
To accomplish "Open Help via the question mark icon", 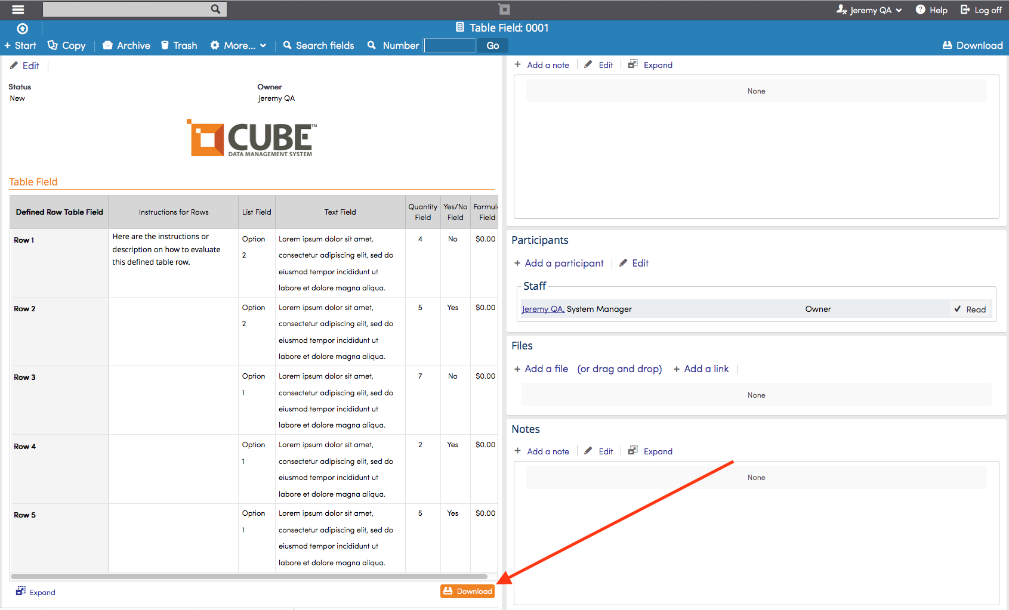I will (919, 10).
